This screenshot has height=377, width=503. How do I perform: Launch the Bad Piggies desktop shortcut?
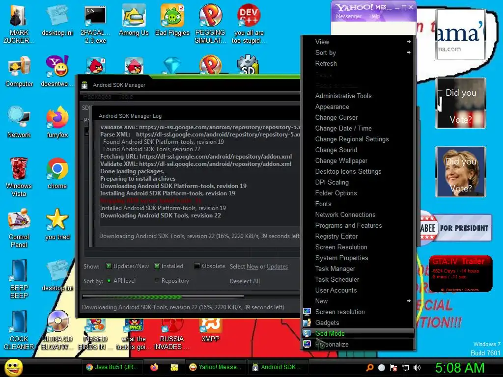click(x=172, y=21)
